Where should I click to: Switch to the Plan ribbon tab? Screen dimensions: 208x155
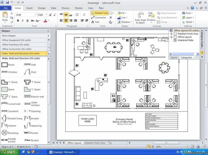click(101, 8)
